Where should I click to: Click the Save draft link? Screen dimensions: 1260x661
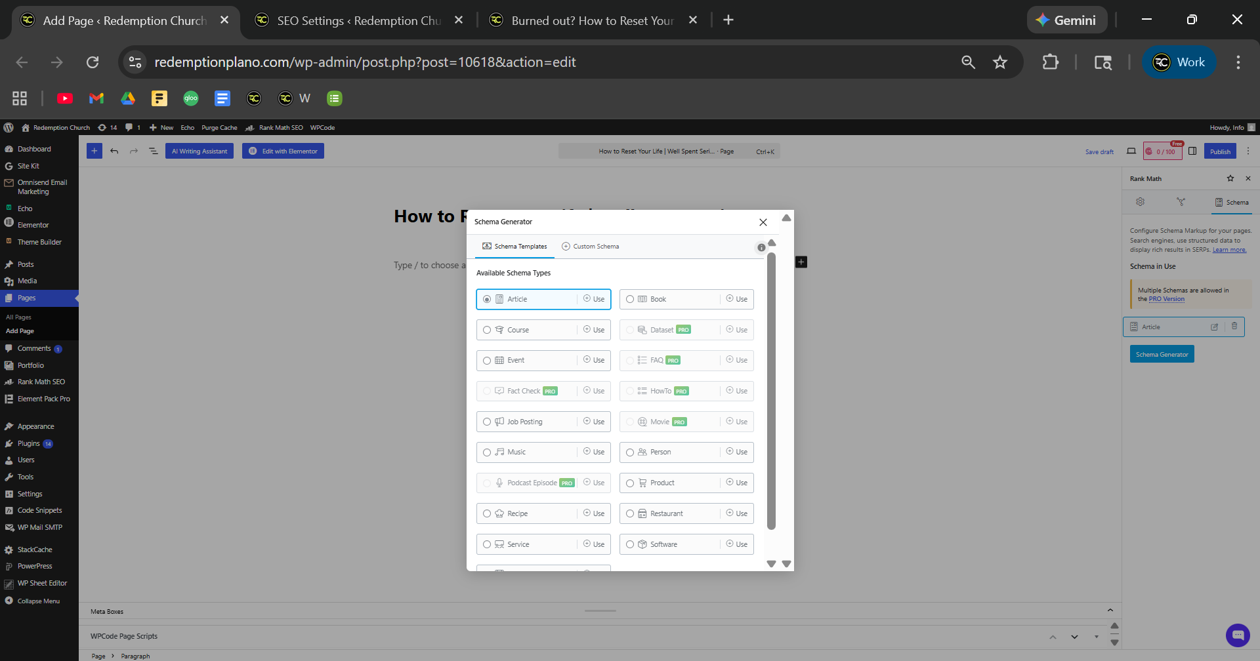(x=1099, y=151)
